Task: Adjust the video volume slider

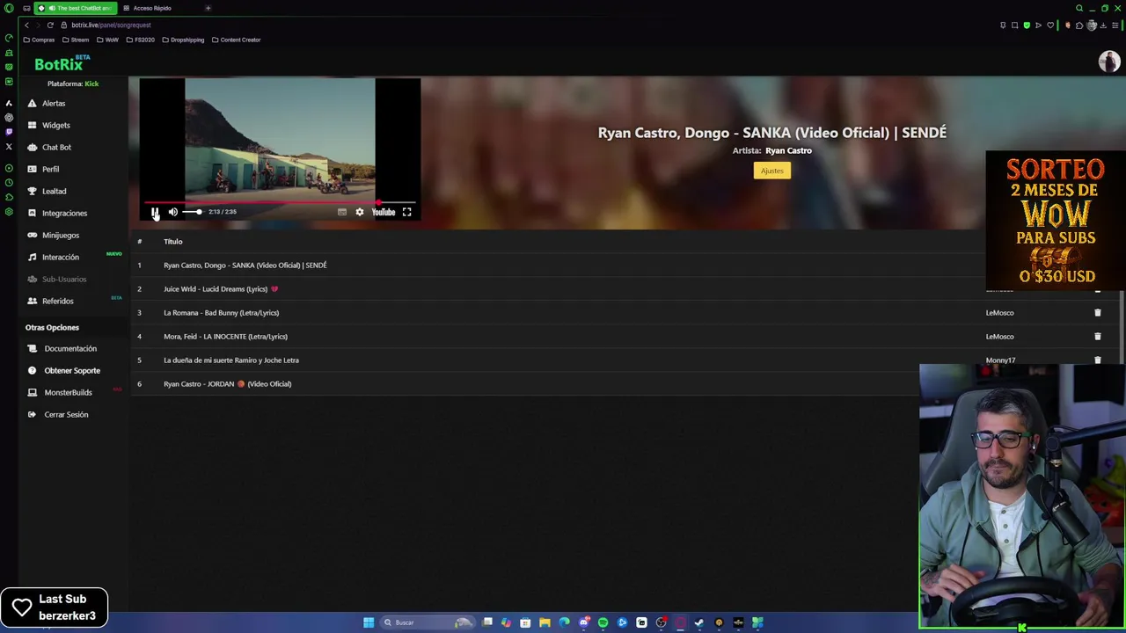Action: (192, 212)
